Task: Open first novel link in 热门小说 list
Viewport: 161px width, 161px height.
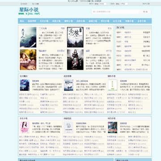Action: coord(127,32)
